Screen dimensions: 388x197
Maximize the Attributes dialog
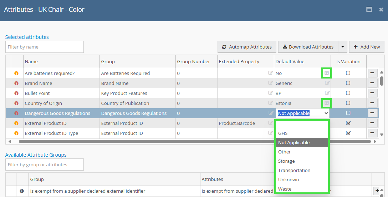[369, 10]
